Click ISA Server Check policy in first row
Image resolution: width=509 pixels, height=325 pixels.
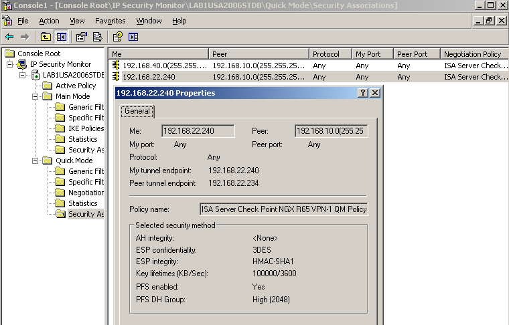[476, 66]
